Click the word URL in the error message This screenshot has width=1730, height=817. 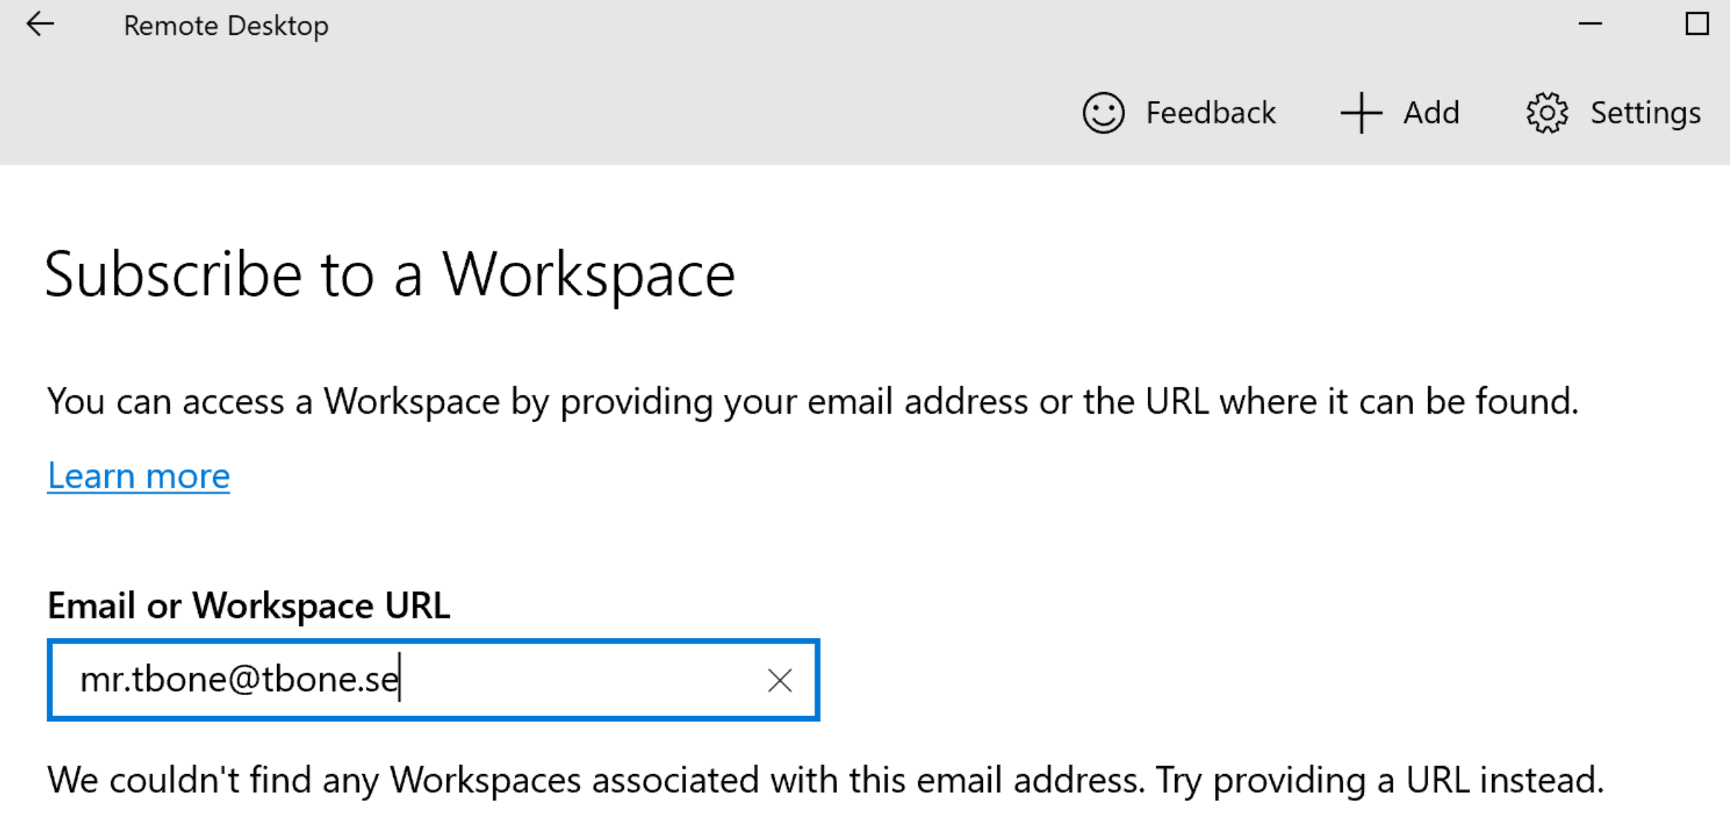click(1438, 780)
